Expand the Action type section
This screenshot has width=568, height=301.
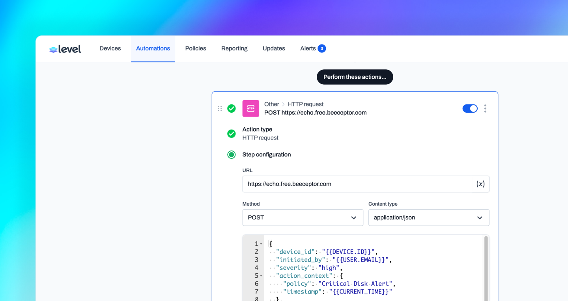click(x=257, y=129)
